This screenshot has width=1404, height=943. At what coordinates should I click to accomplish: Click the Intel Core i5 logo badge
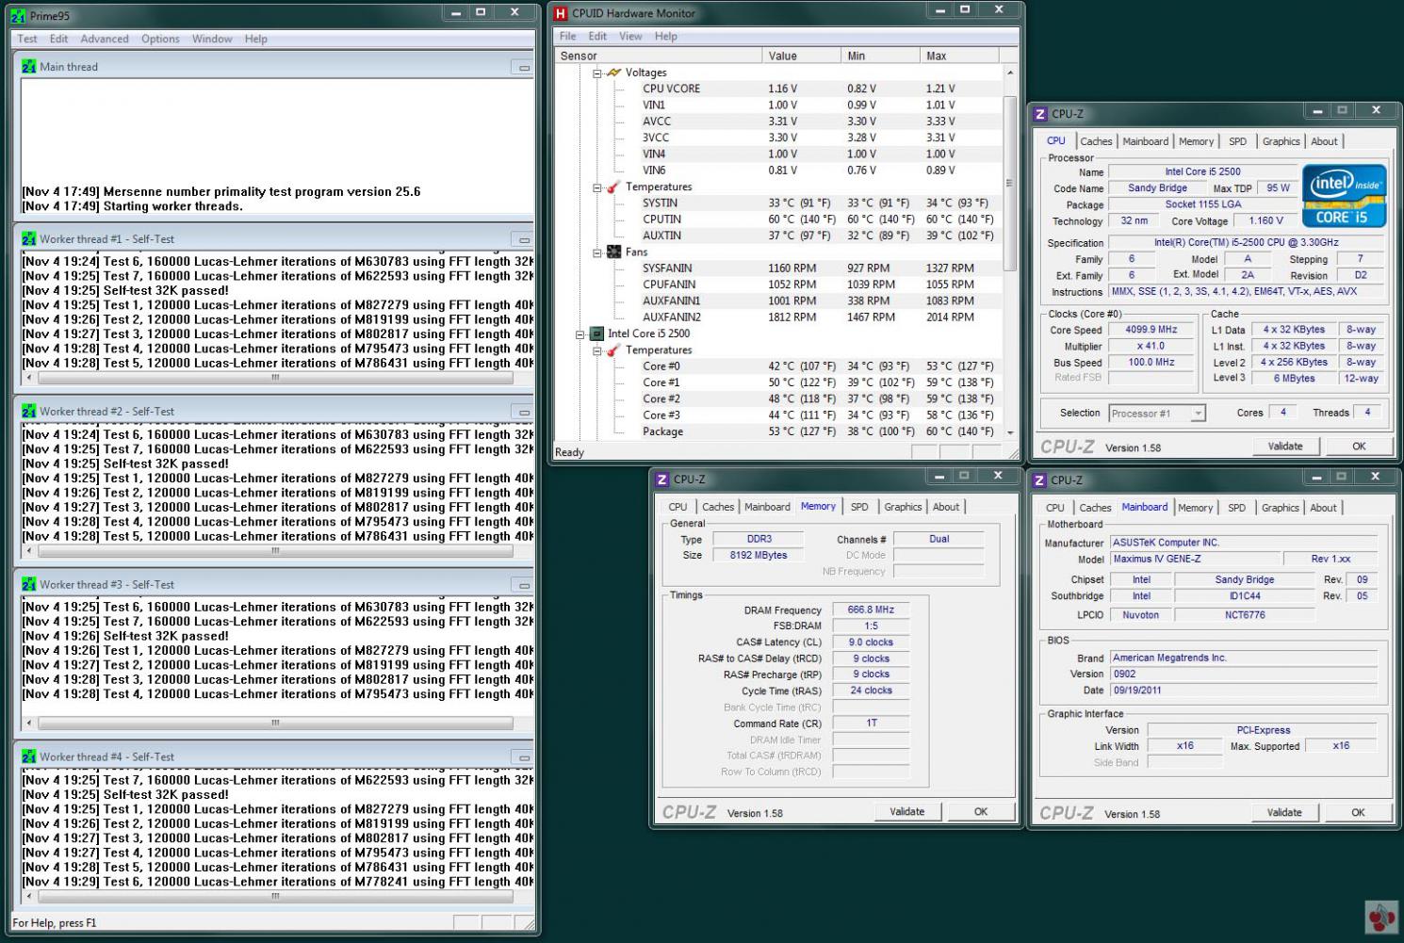pos(1344,196)
